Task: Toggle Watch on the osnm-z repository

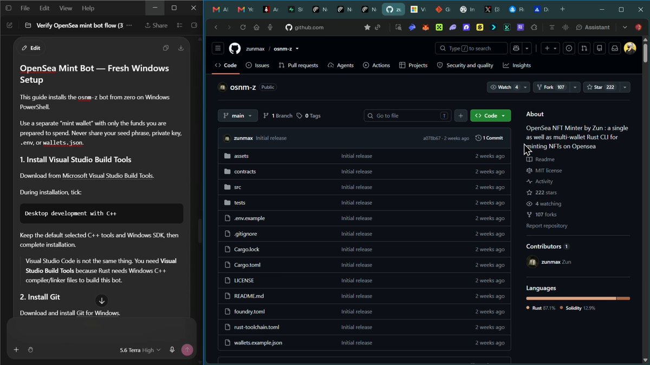Action: [x=504, y=87]
